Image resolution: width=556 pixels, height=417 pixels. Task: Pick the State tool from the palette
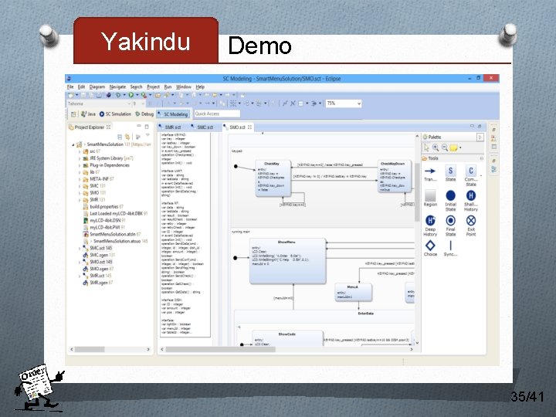(450, 174)
